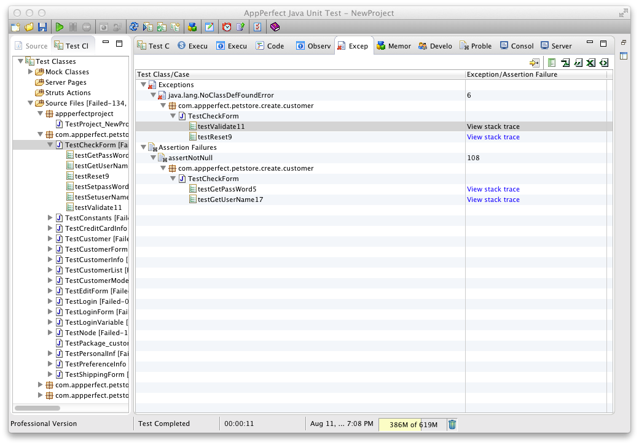Click the restore-windows icon at far right edge
The height and width of the screenshot is (445, 639).
[x=624, y=42]
